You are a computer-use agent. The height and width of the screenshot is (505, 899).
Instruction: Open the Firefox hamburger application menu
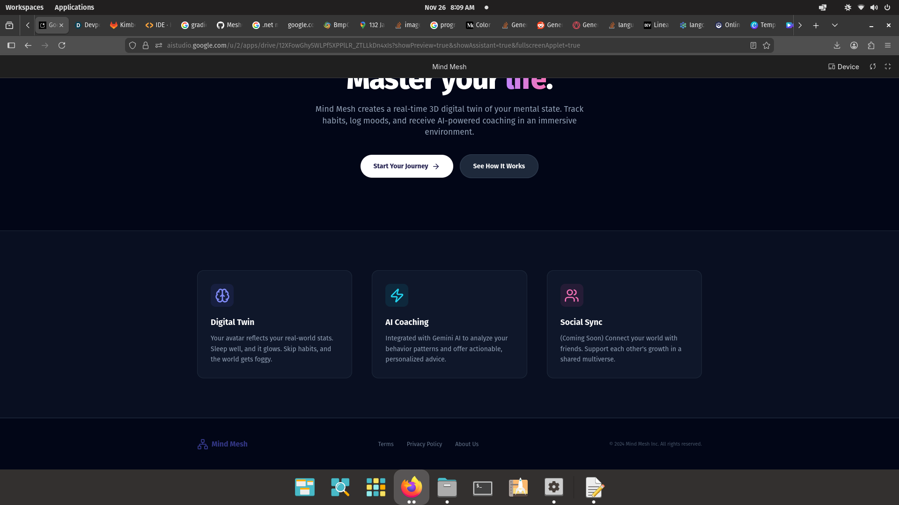[x=888, y=45]
